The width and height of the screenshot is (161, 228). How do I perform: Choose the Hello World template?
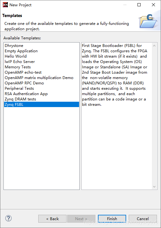click(42, 56)
